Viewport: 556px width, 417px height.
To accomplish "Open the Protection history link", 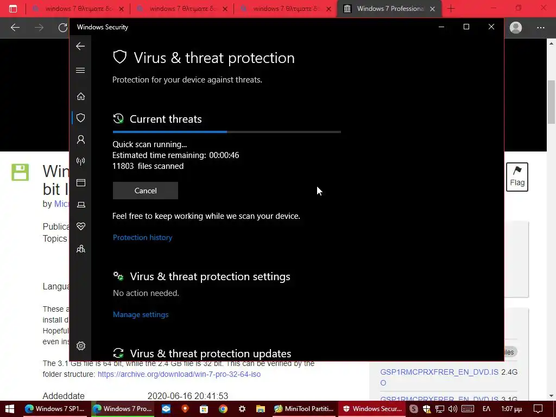I will 143,237.
